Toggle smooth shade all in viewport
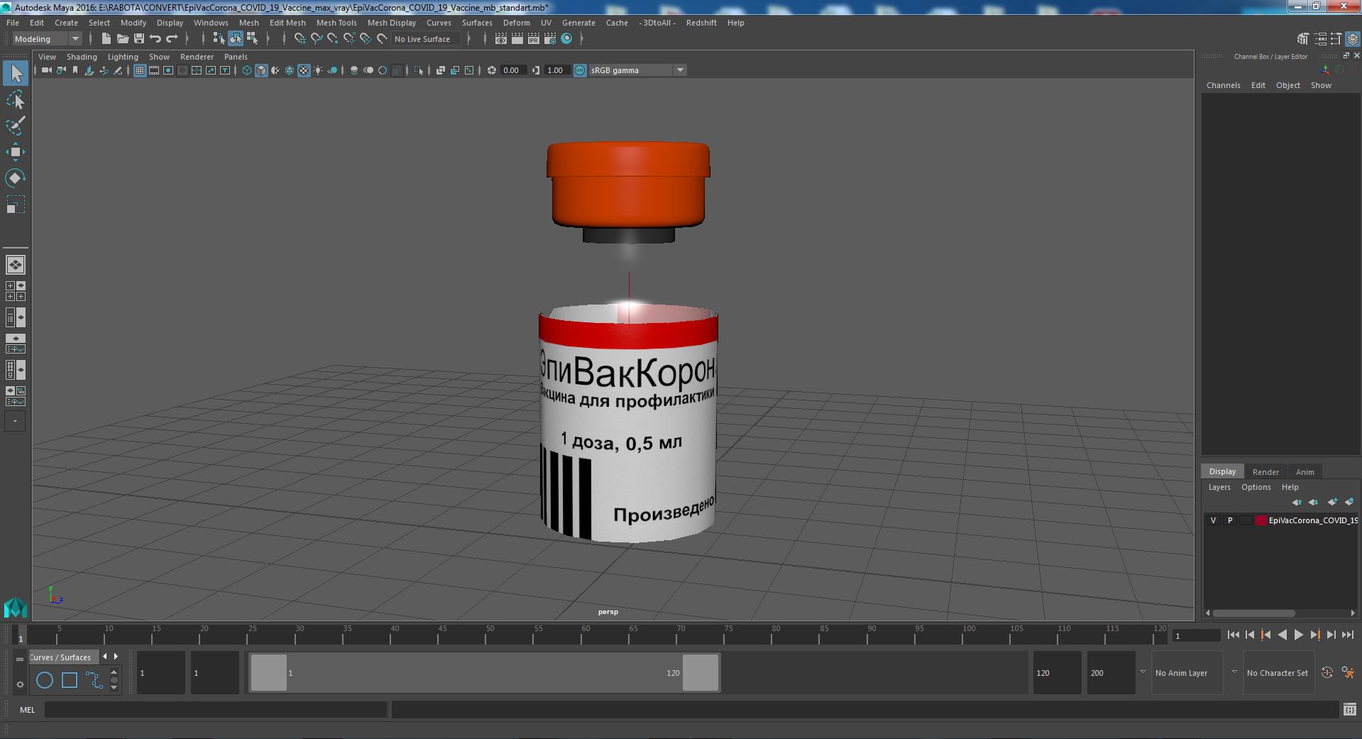1362x739 pixels. [261, 70]
